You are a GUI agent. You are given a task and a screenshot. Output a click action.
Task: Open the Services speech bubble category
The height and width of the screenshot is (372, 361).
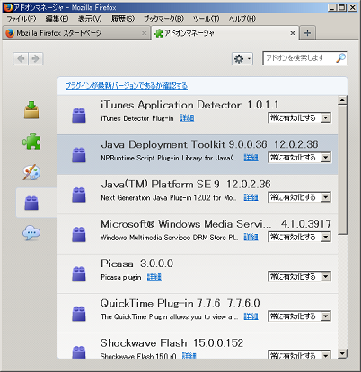click(x=31, y=233)
